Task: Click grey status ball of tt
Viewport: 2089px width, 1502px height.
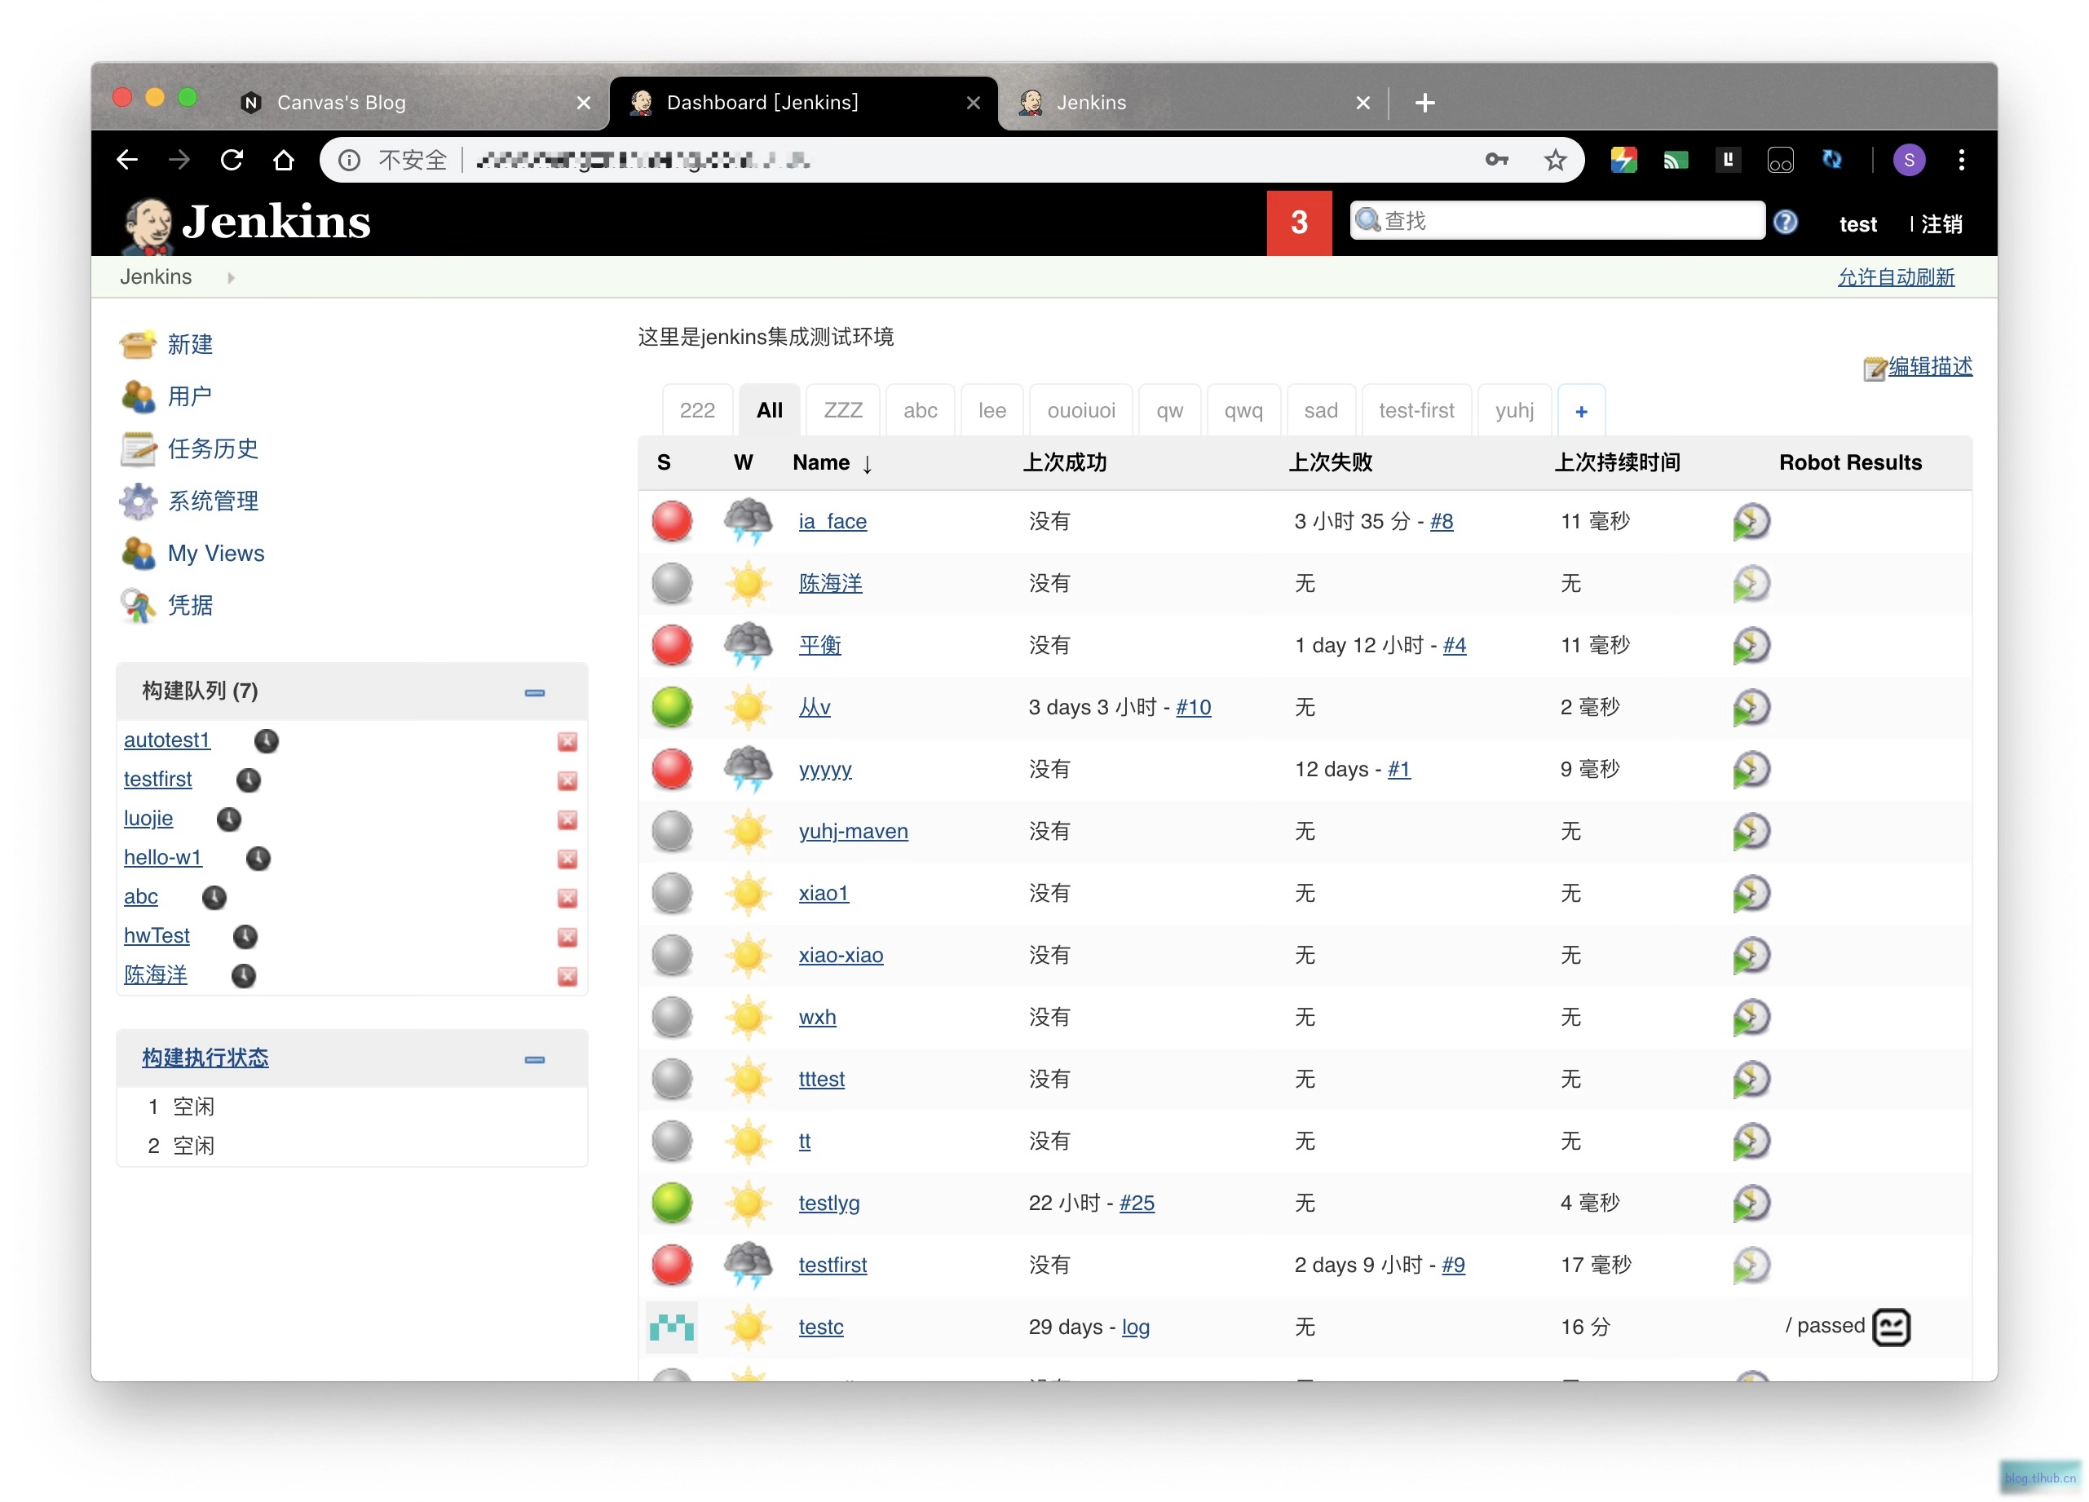Action: pyautogui.click(x=672, y=1141)
